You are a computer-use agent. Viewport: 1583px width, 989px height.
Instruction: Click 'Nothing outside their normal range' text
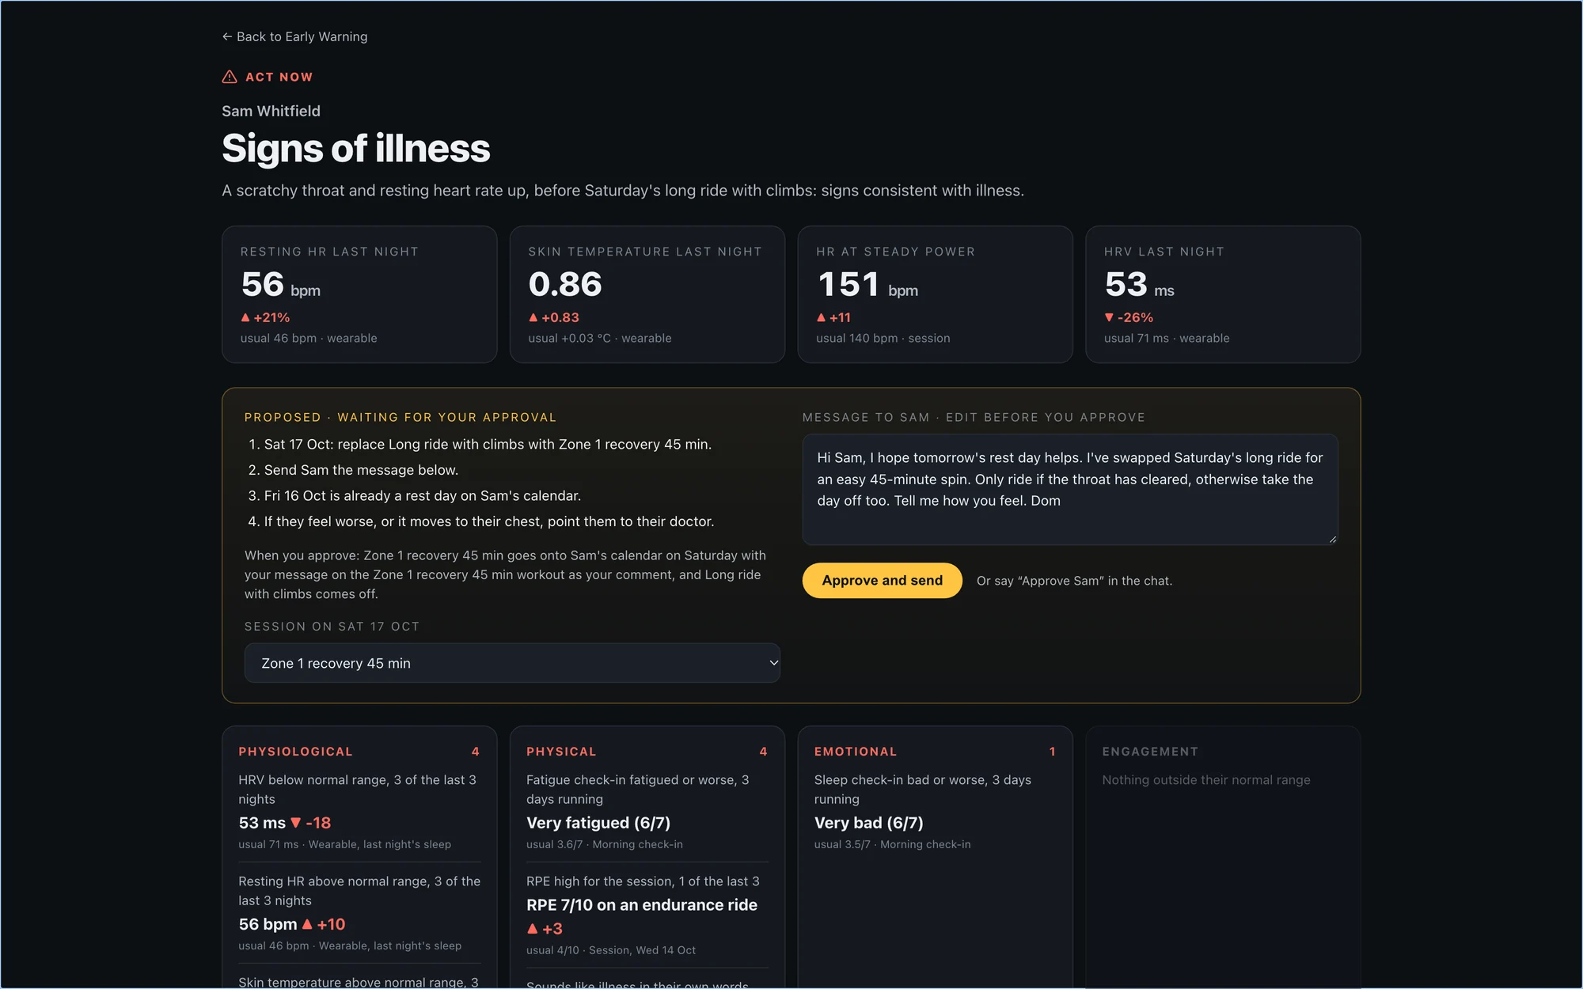point(1206,780)
